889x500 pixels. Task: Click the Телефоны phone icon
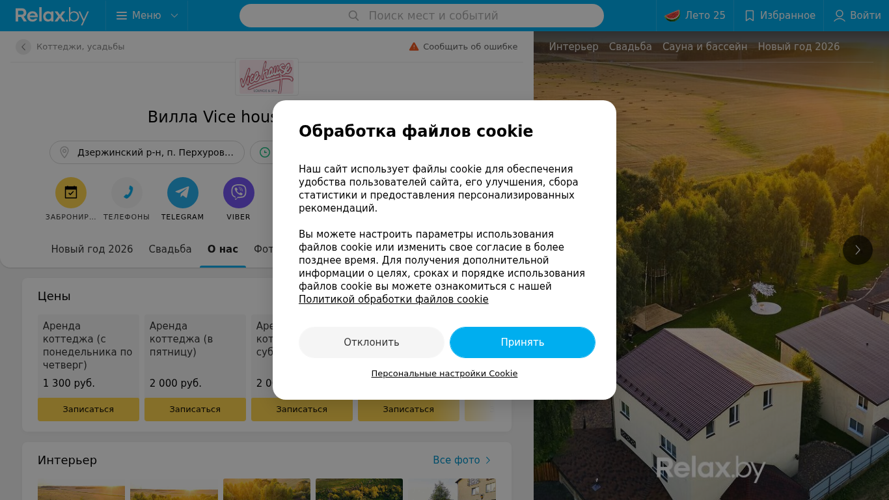tap(127, 193)
